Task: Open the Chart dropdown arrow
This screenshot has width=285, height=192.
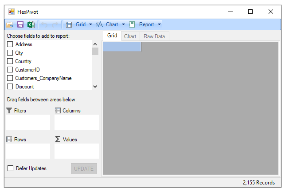Action: [123, 25]
